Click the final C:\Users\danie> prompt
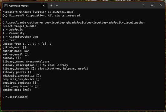 pos(15,97)
